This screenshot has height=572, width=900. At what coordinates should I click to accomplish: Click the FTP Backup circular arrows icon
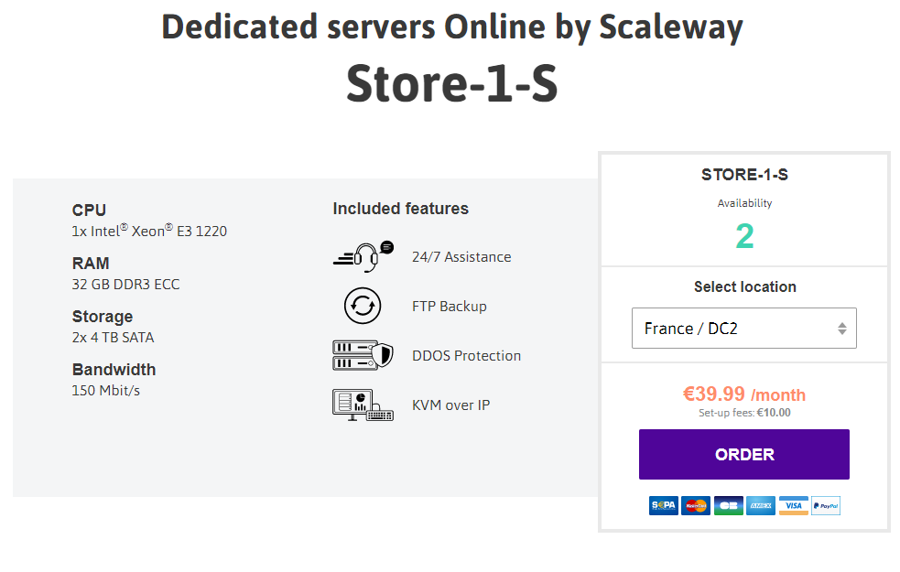[363, 306]
